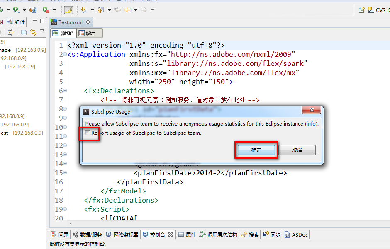Jump to Previous Annotation icon
This screenshot has height=249, width=390.
coord(100,10)
